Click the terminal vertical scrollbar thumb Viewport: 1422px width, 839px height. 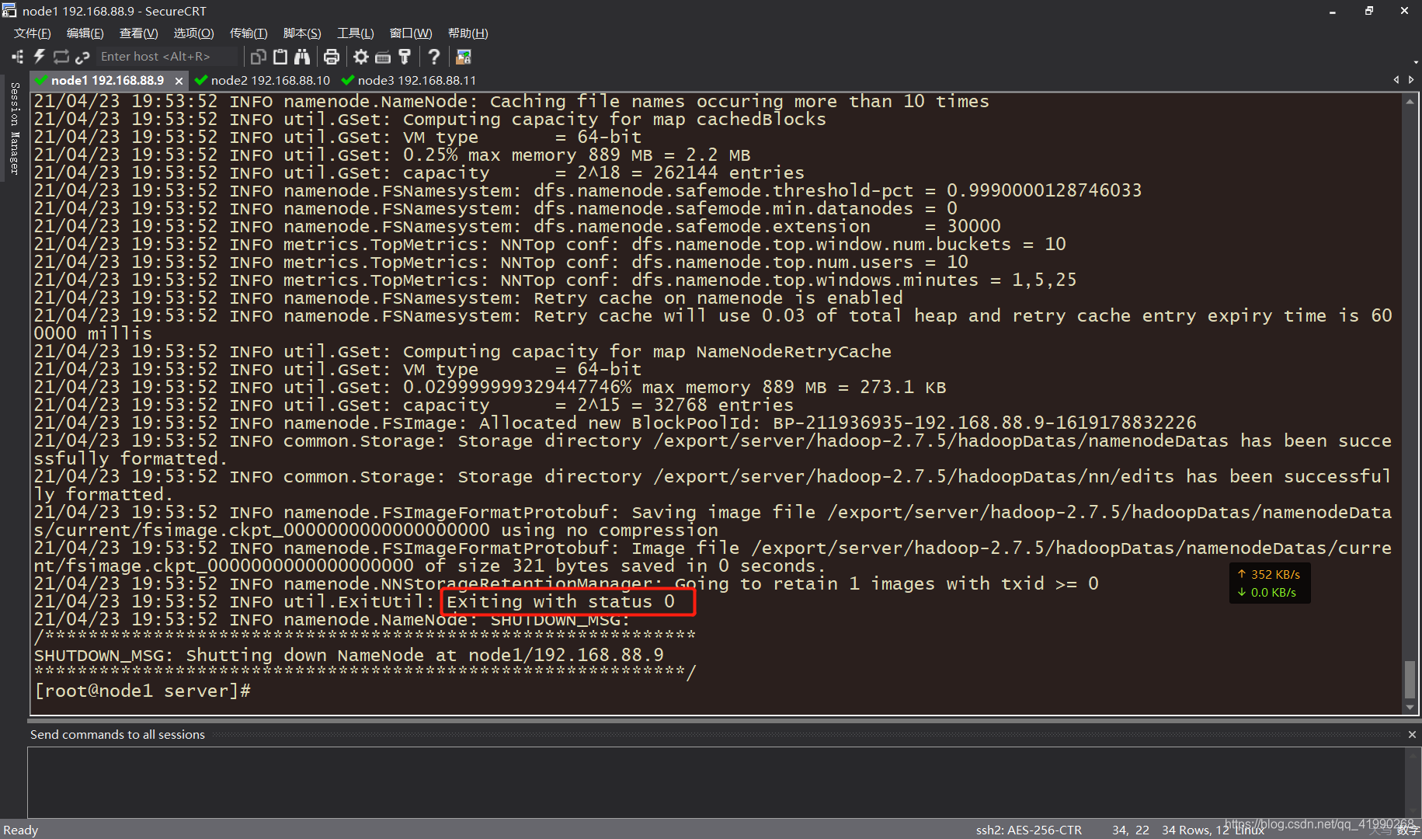pos(1410,680)
